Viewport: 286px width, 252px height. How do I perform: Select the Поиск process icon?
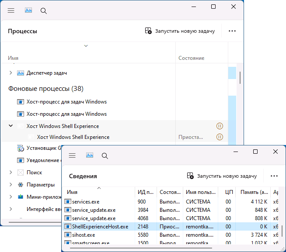click(21, 173)
